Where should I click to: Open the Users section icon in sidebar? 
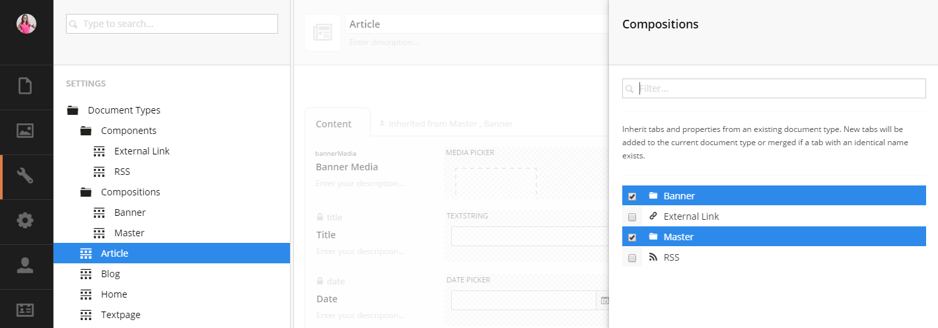(x=25, y=265)
